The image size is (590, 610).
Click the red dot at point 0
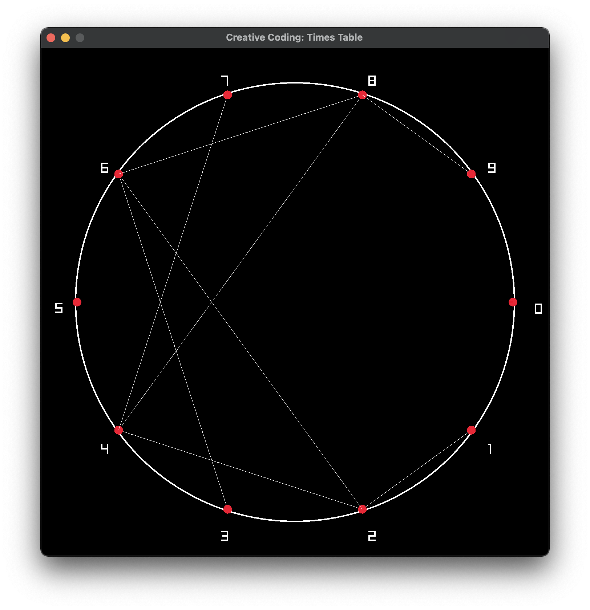pos(513,302)
